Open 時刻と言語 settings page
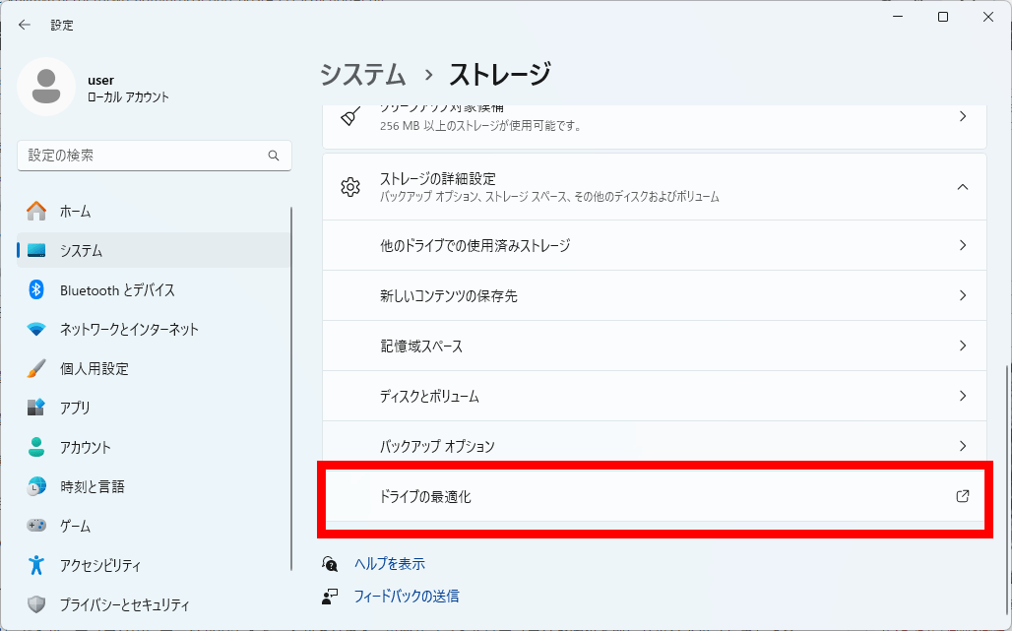This screenshot has width=1012, height=631. click(92, 486)
